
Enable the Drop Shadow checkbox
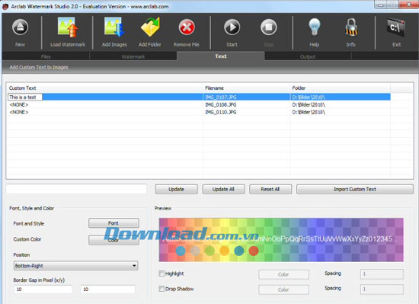tap(162, 289)
